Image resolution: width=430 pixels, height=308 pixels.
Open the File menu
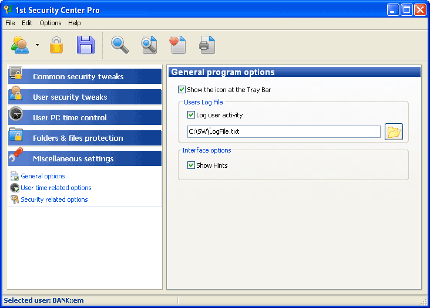click(x=10, y=23)
